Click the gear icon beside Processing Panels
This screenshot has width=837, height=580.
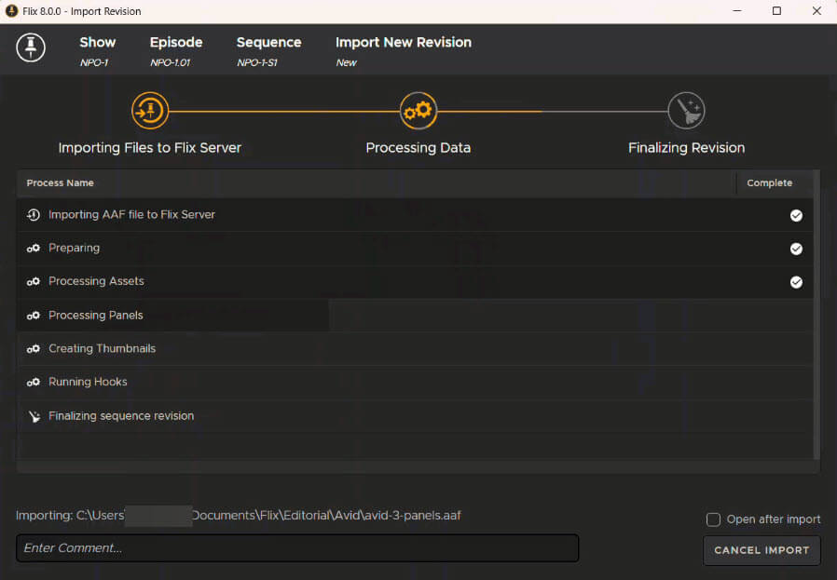[x=34, y=316]
